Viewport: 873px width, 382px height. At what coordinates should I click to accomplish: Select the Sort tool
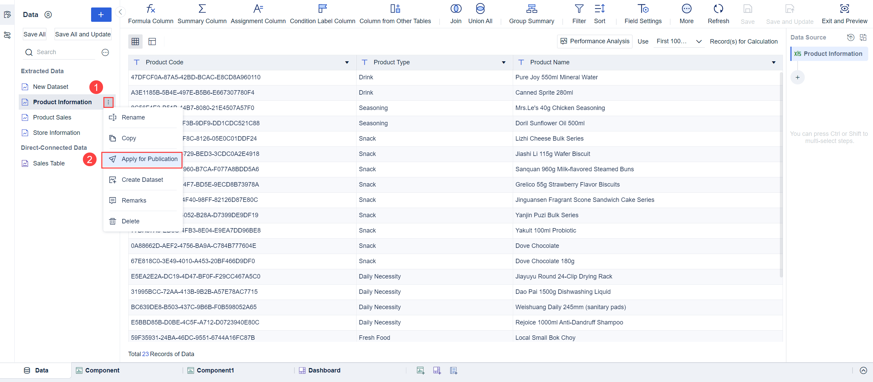599,14
